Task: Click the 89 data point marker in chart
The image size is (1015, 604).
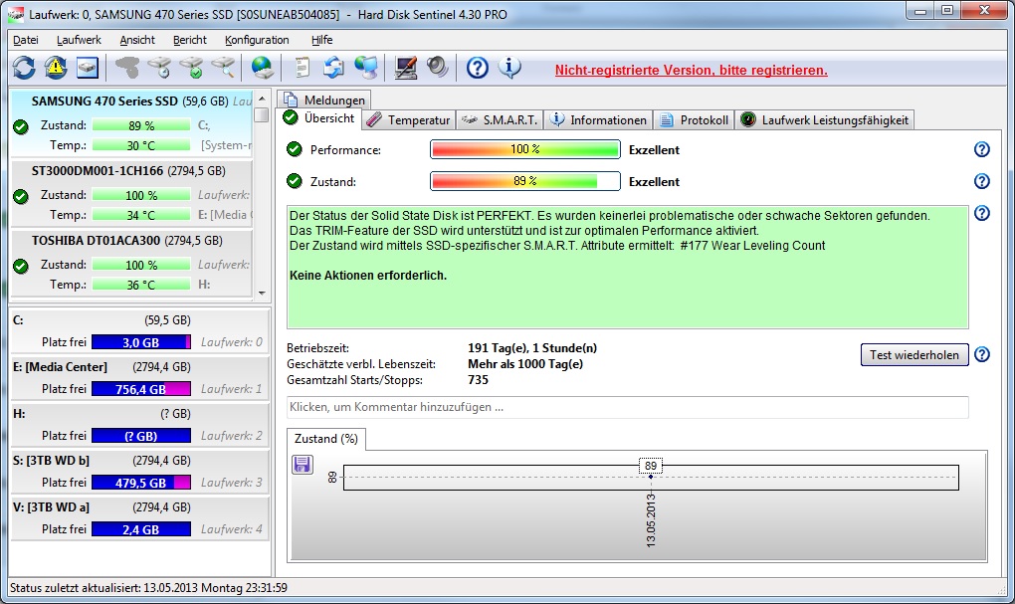Action: click(x=651, y=477)
